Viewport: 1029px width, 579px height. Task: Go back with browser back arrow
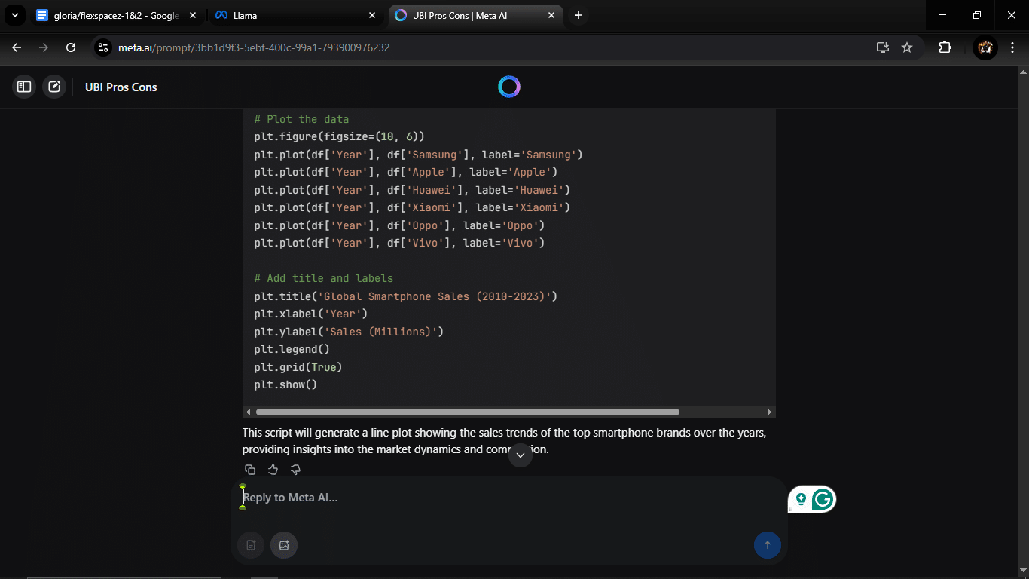17,47
